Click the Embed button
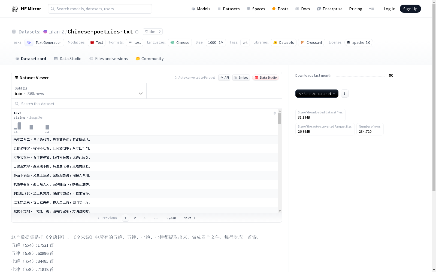Viewport: 436px width, 272px height. click(x=241, y=78)
